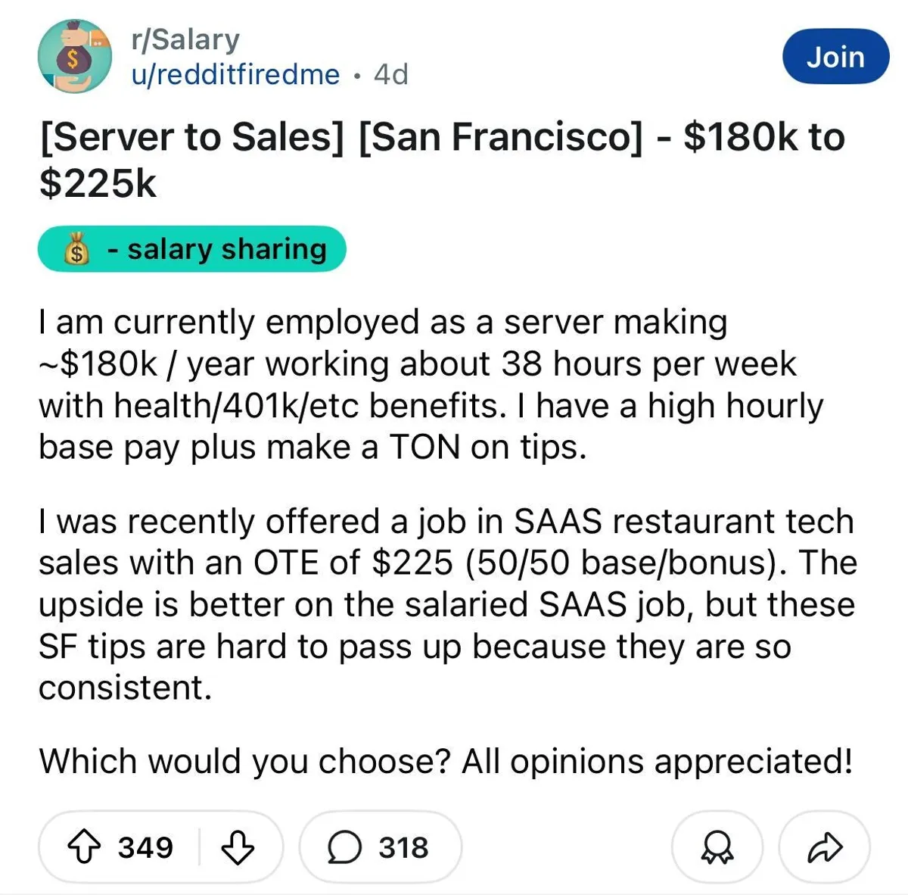Downvote the post with the down arrow

pos(237,847)
